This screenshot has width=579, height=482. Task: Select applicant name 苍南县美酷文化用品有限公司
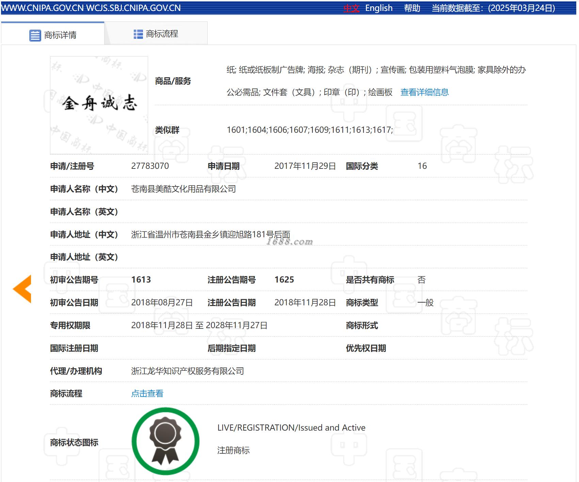pos(183,189)
